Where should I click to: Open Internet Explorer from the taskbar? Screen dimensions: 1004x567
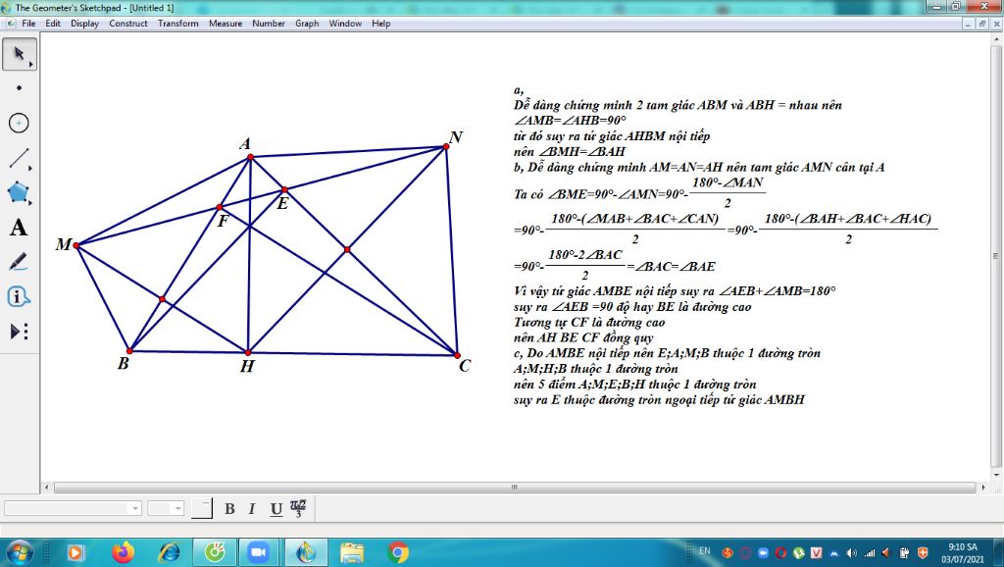(169, 552)
